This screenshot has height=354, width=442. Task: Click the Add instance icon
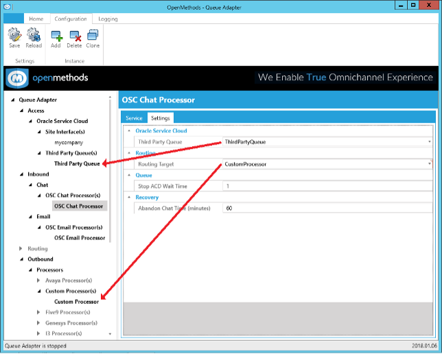(x=56, y=39)
